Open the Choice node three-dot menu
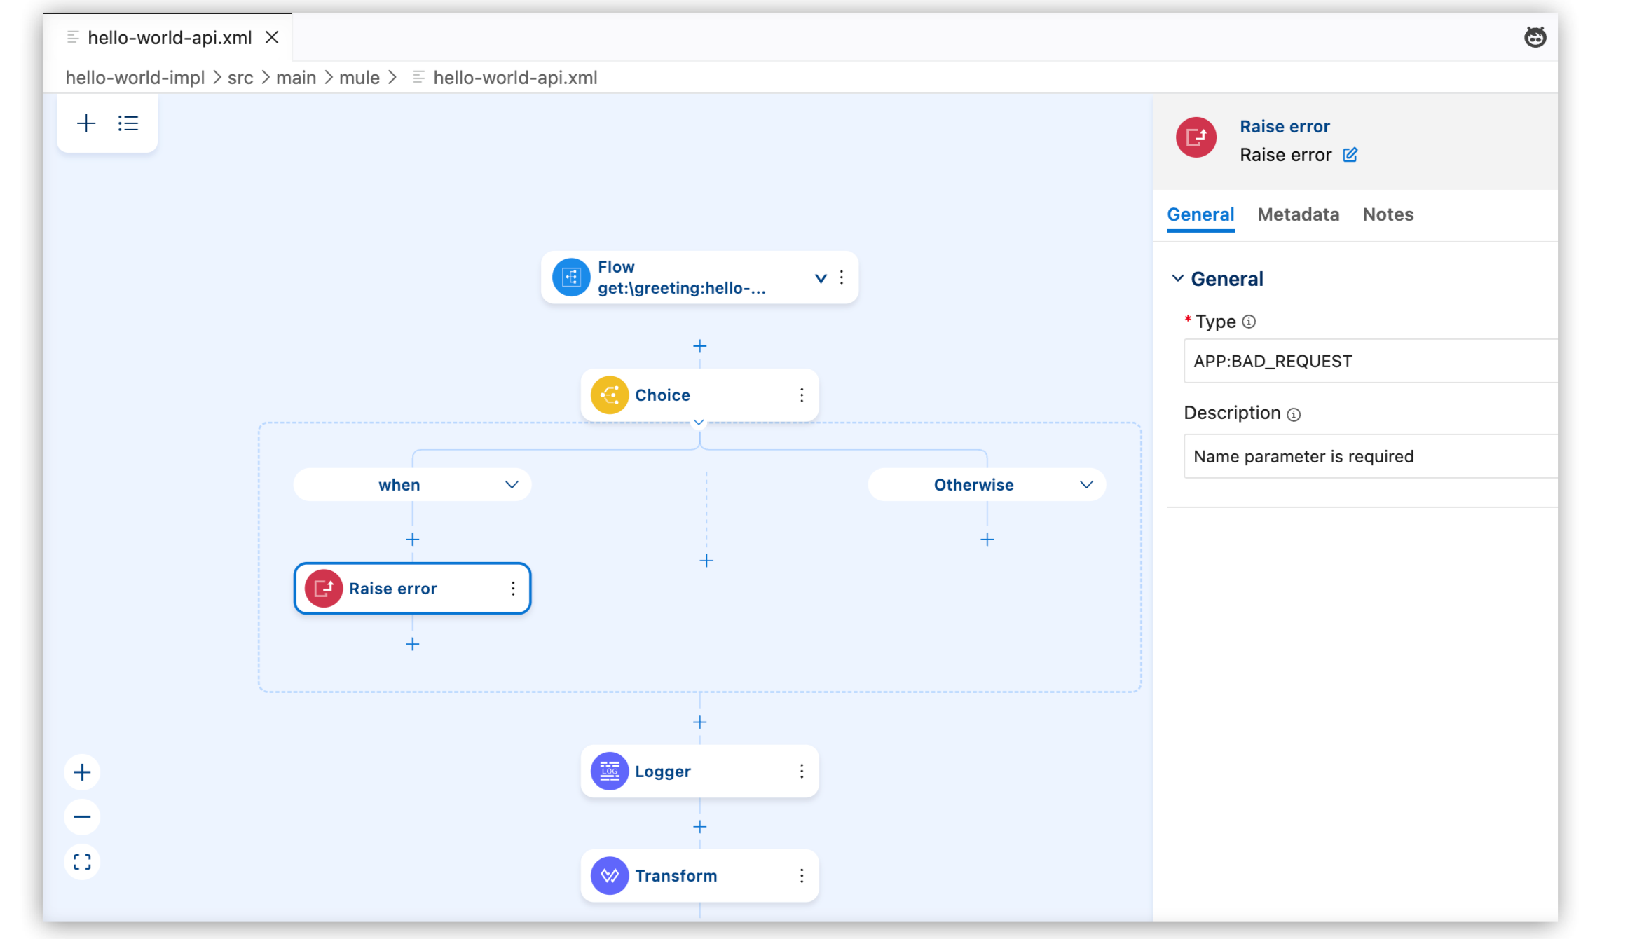 [802, 395]
